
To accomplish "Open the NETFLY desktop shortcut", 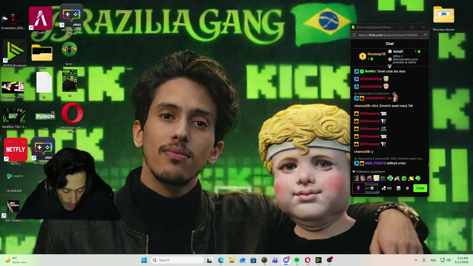I will 16,152.
